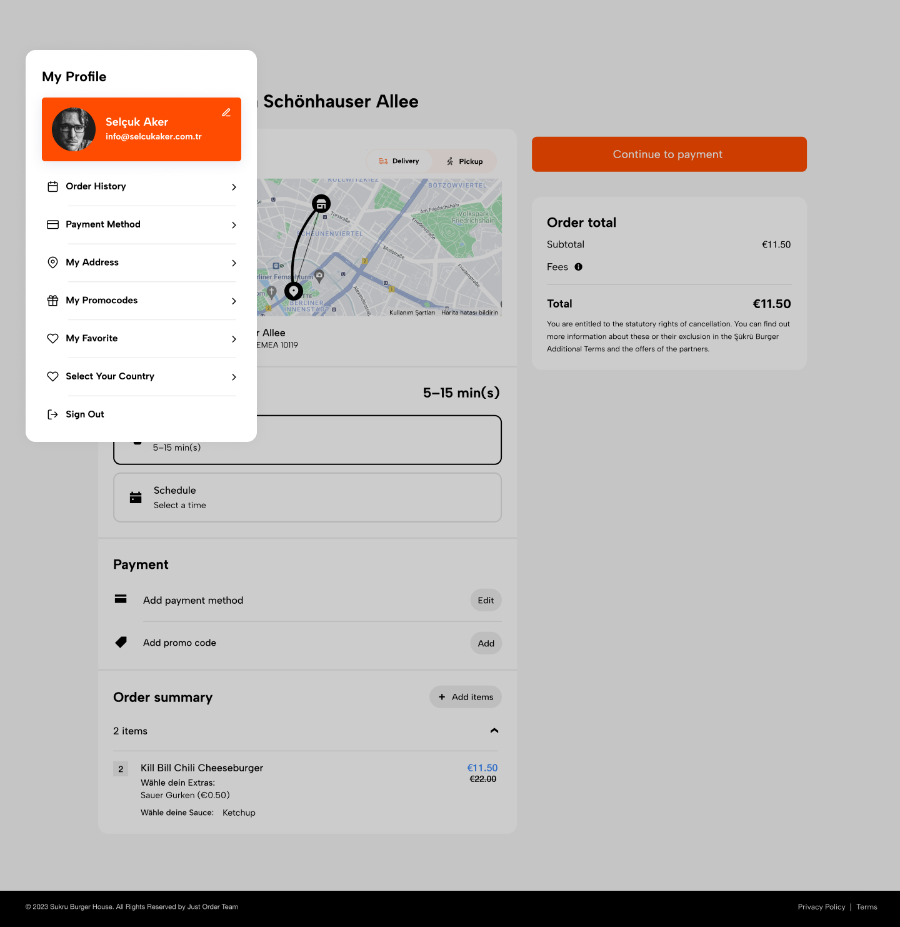
Task: Click the Add items button
Action: 466,697
